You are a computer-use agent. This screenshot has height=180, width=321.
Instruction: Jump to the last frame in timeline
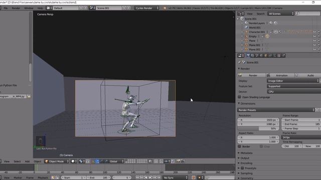click(x=159, y=178)
